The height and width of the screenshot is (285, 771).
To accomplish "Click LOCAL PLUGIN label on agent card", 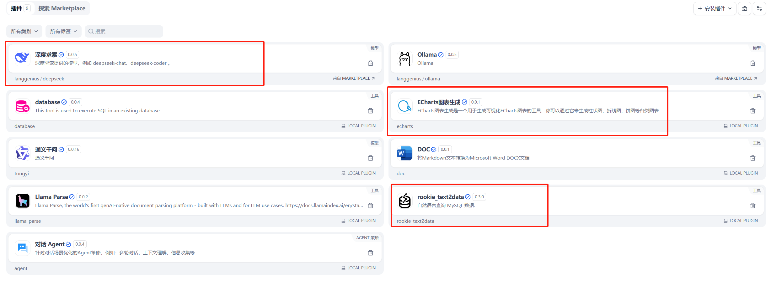I will (359, 268).
